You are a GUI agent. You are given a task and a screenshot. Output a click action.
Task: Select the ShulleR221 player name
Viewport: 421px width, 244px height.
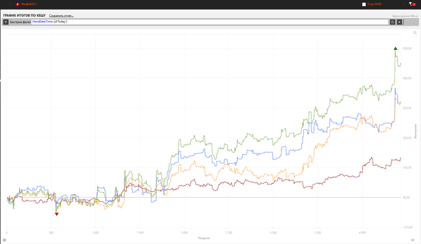[x=29, y=4]
